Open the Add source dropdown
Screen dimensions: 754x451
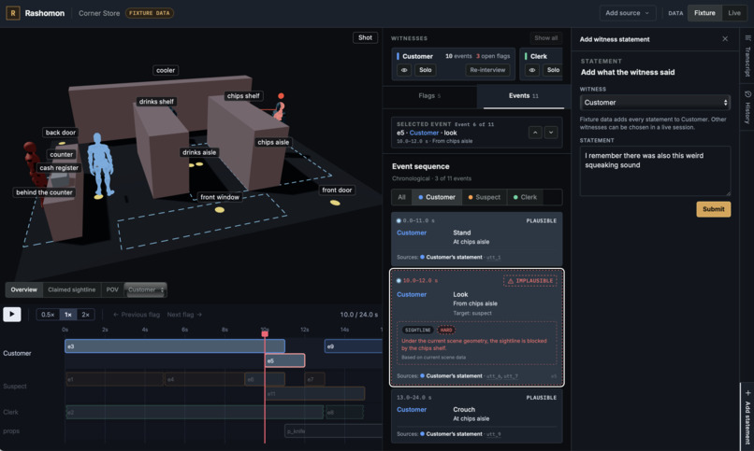pyautogui.click(x=627, y=13)
